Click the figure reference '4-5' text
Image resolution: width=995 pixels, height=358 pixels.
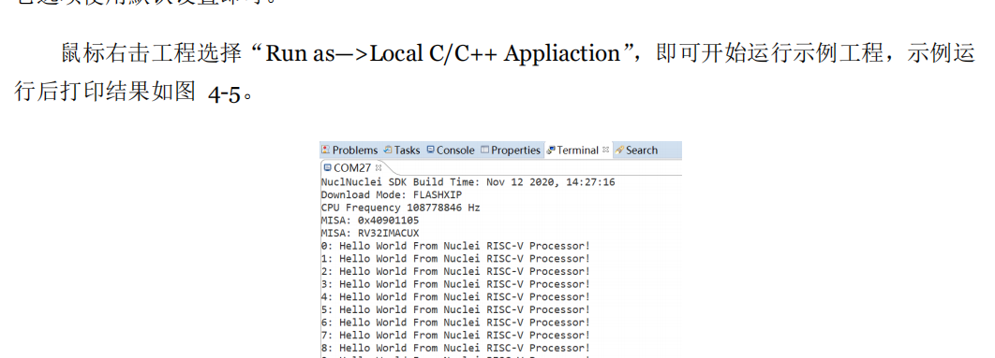[x=224, y=94]
